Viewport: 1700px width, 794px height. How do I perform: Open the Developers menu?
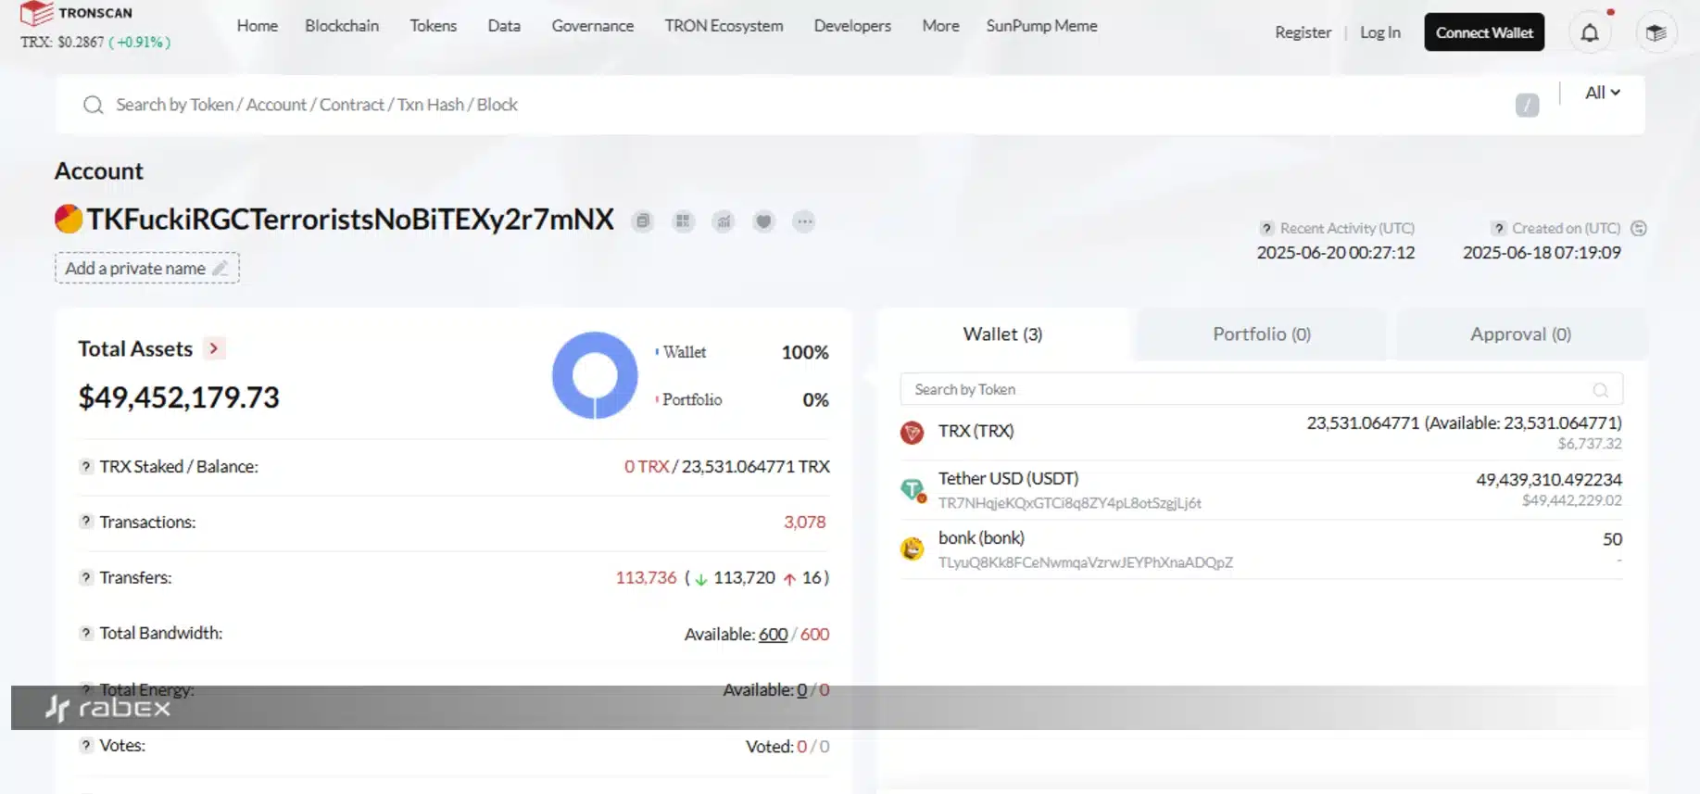[x=852, y=26]
